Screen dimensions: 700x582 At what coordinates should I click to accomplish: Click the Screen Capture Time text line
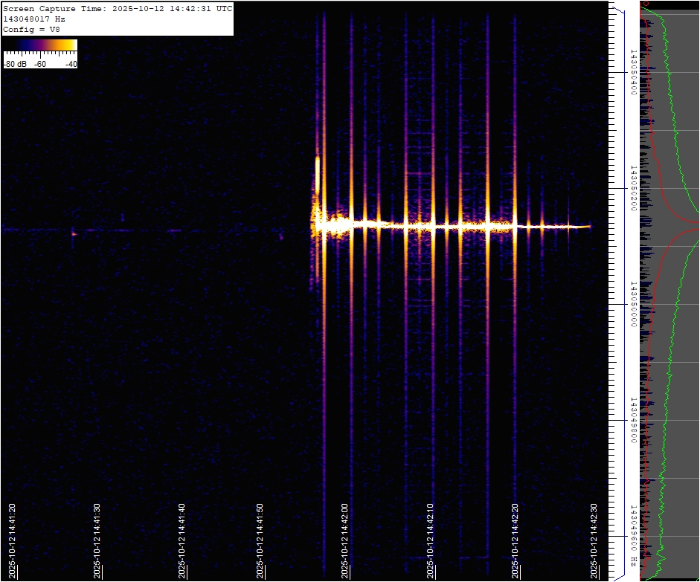118,9
